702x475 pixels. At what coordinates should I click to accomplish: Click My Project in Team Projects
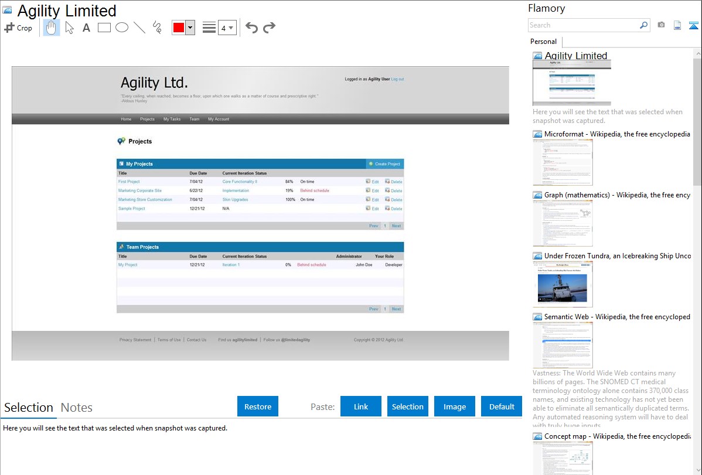128,265
